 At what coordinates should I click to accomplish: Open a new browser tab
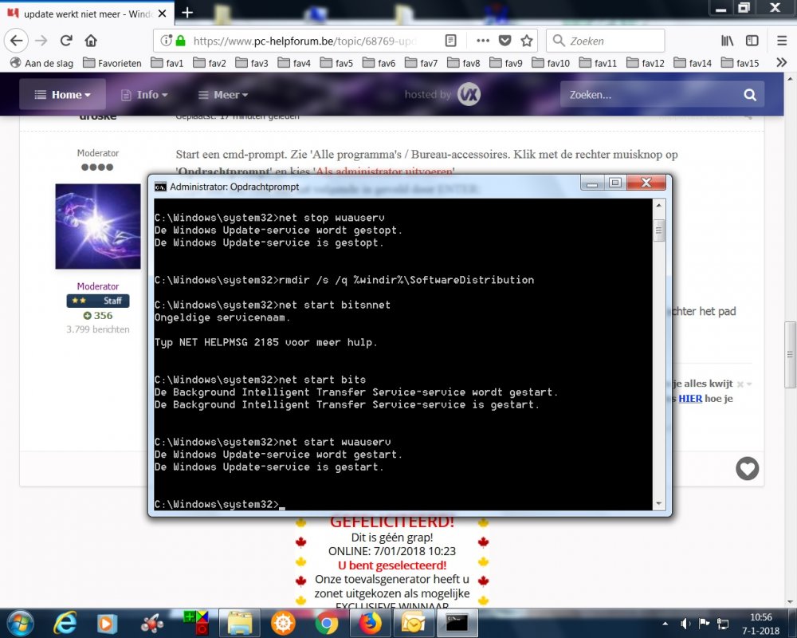[x=187, y=12]
